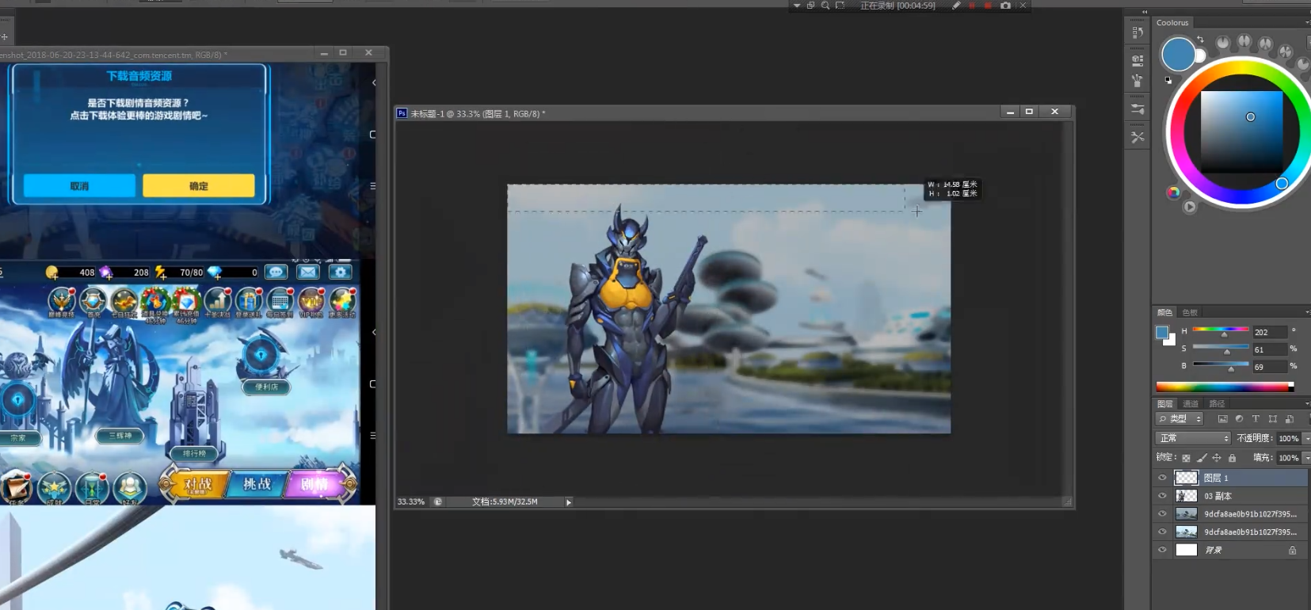Hide the 图层 1 layer

point(1162,478)
